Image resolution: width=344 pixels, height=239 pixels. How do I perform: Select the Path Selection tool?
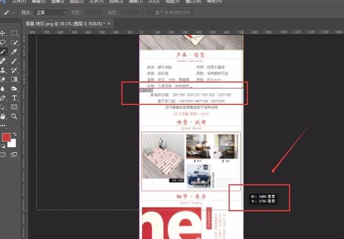coord(3,107)
